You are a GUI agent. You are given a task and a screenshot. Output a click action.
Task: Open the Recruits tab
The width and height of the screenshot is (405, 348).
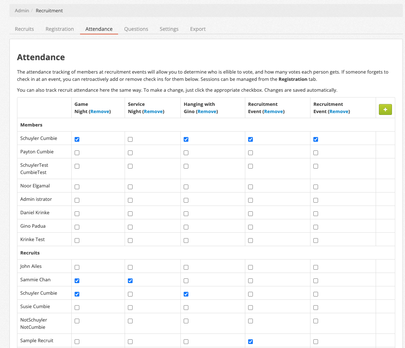pos(24,29)
